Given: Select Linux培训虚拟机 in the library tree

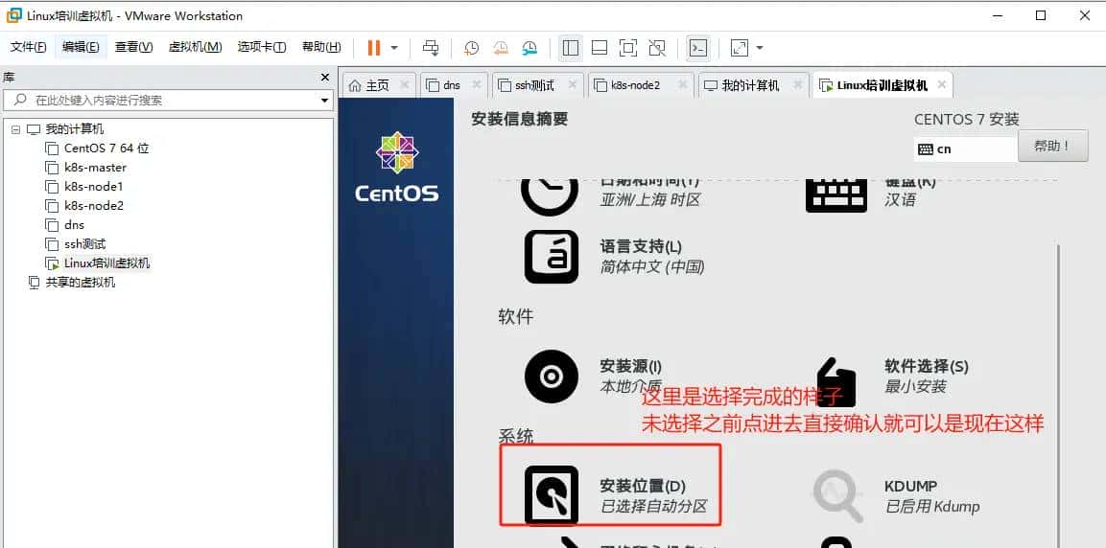Looking at the screenshot, I should 107,263.
